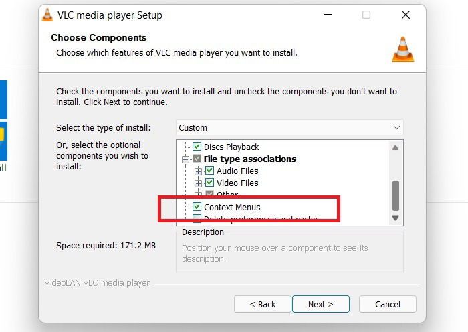The image size is (468, 332).
Task: Open the install type Custom dropdown
Action: coord(289,128)
